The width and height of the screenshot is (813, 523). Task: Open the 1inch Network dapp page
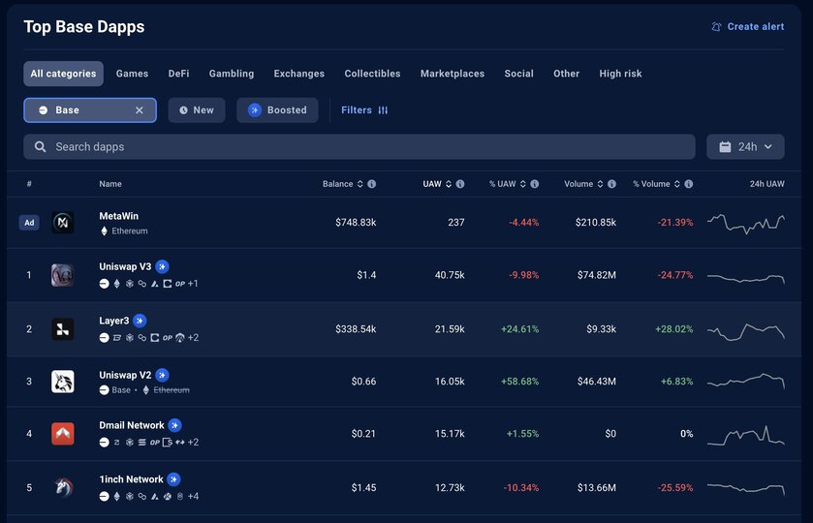tap(131, 479)
